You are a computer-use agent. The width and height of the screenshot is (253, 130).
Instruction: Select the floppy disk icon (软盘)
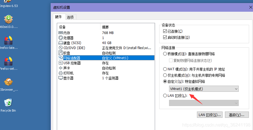(x=60, y=53)
